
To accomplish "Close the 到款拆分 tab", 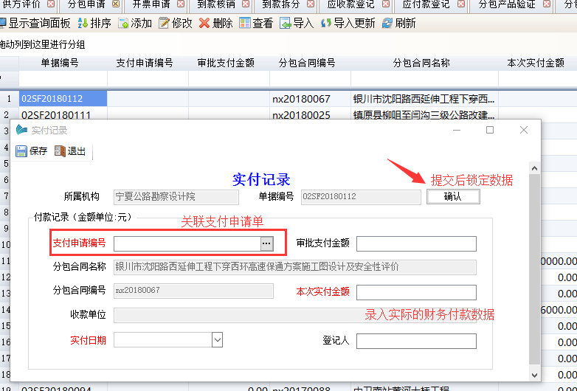I will point(311,4).
